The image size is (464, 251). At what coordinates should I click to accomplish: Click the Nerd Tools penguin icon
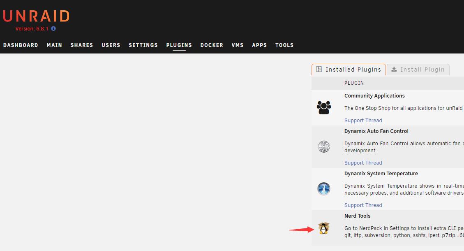coord(324,228)
